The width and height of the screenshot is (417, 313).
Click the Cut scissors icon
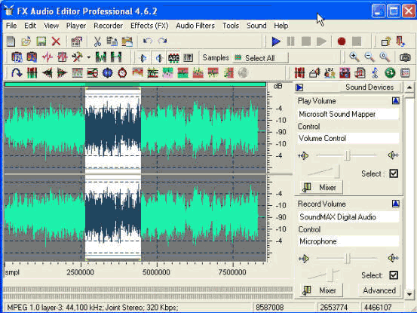(97, 41)
